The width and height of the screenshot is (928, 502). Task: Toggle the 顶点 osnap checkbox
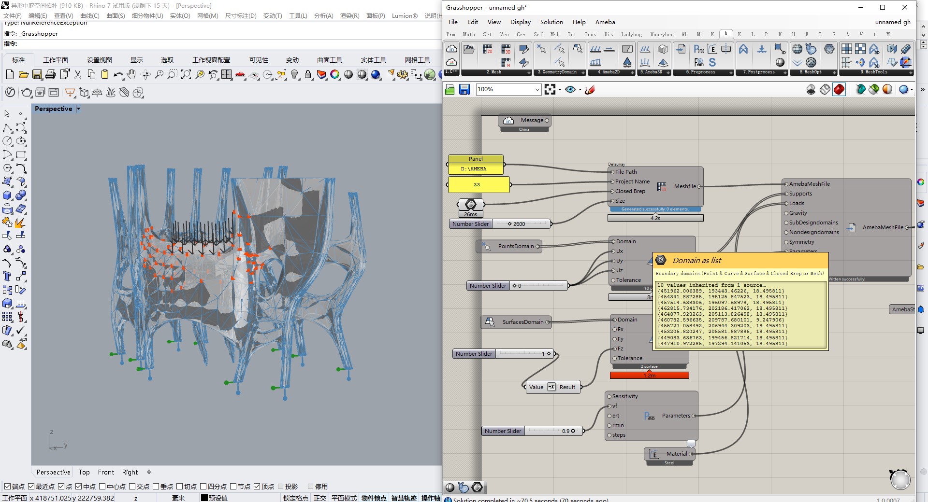coord(257,486)
